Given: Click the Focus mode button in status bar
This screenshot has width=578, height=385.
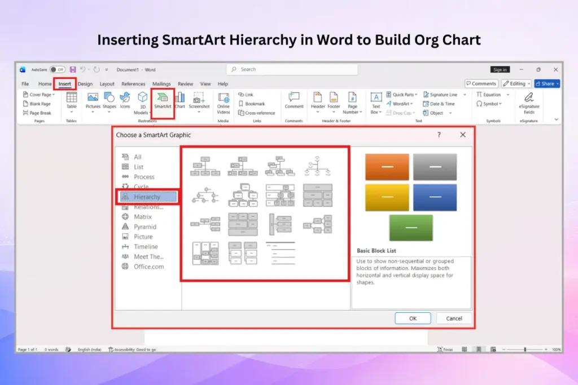Looking at the screenshot, I should click(445, 349).
